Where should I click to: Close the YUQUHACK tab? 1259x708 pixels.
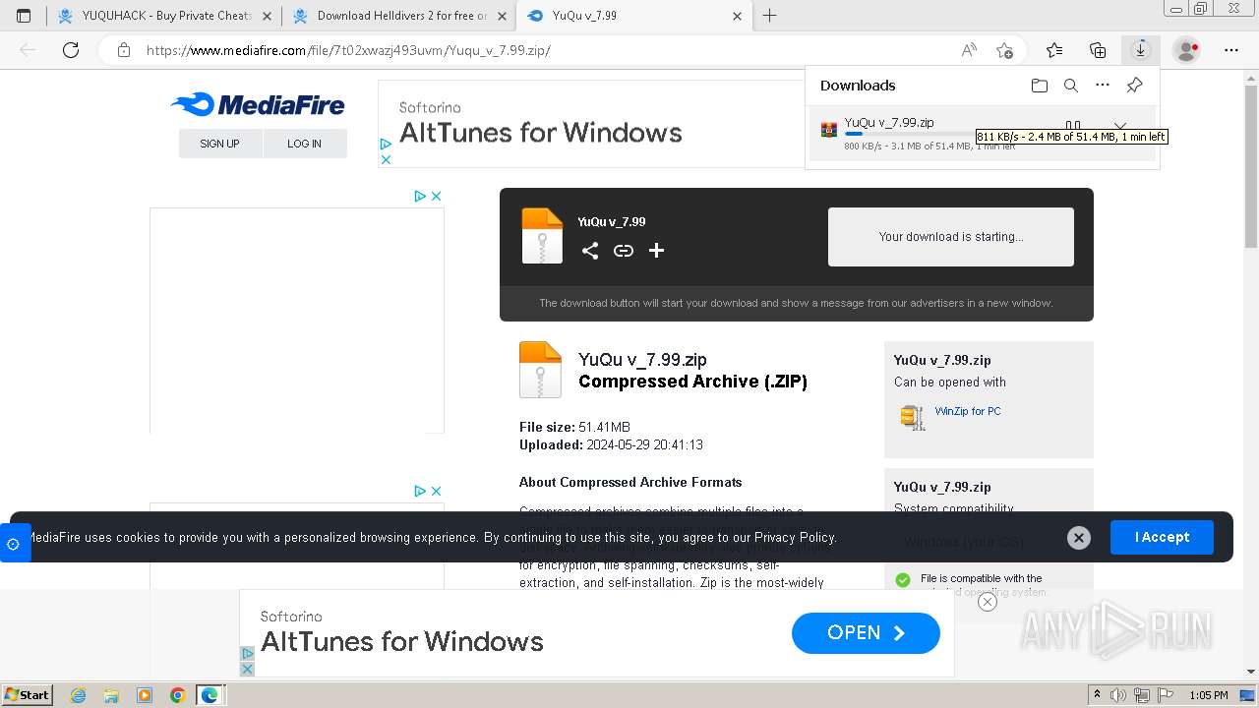coord(267,16)
